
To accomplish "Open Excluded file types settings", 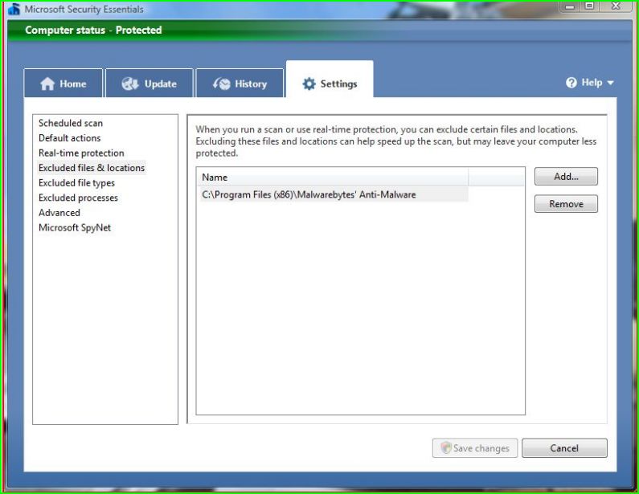I will [76, 183].
